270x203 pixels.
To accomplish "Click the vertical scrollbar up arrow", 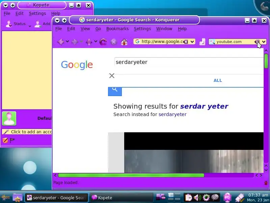I will coord(266,50).
